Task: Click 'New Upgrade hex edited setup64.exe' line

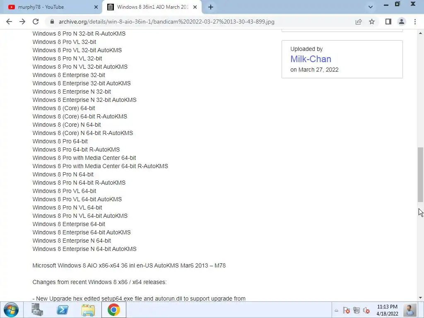Action: tap(139, 299)
